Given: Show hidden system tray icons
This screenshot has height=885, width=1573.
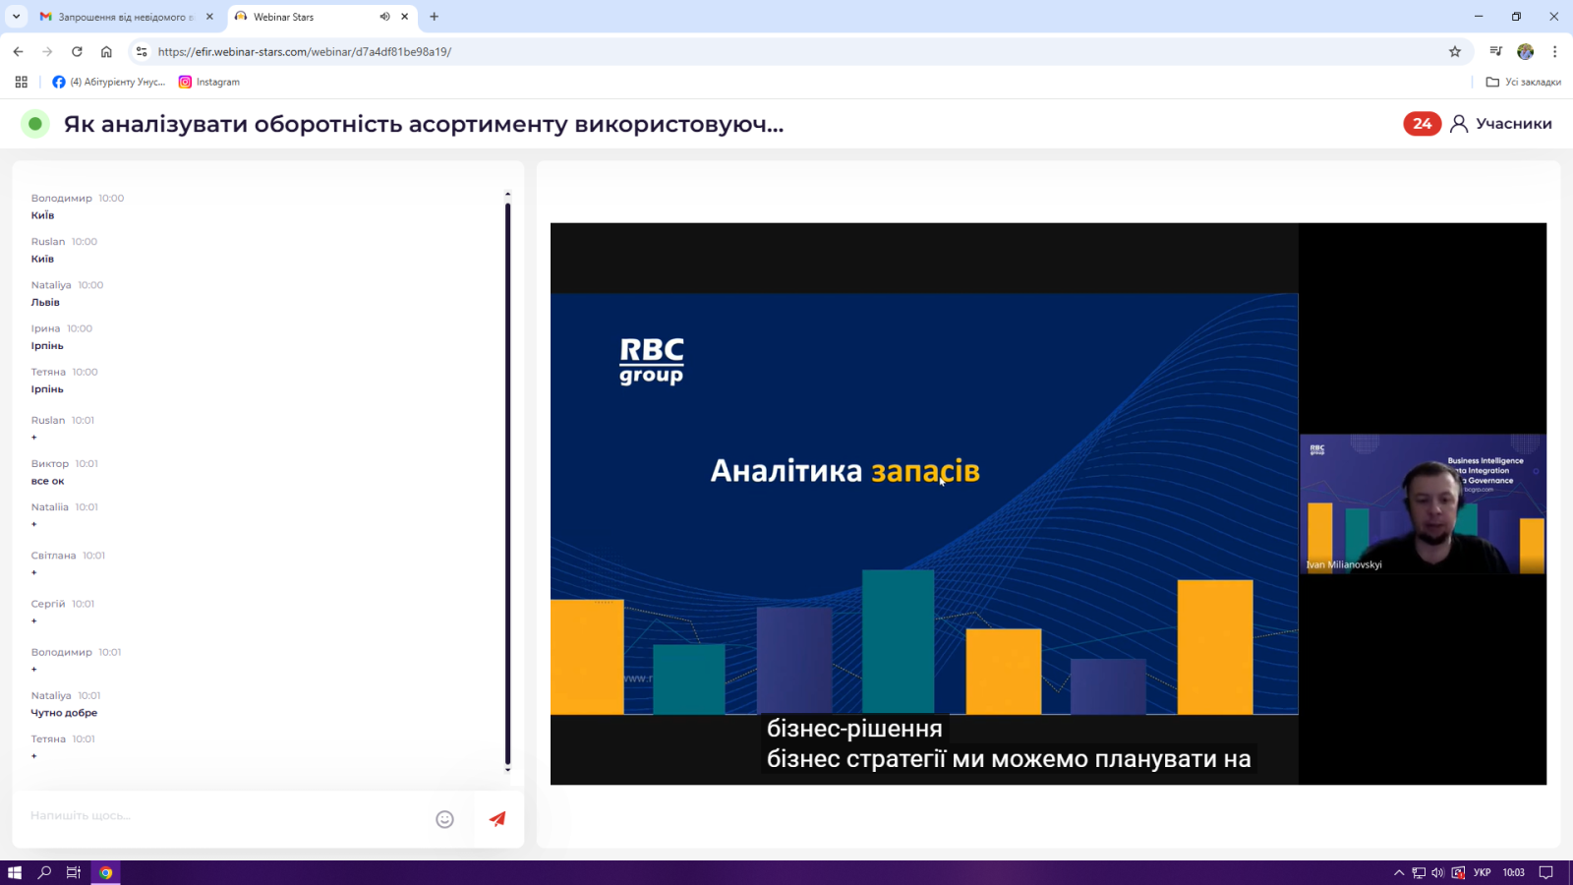Looking at the screenshot, I should (x=1399, y=872).
